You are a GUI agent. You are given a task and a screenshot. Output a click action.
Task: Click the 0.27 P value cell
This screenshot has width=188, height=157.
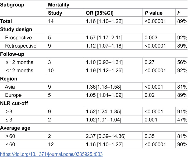(x=150, y=62)
